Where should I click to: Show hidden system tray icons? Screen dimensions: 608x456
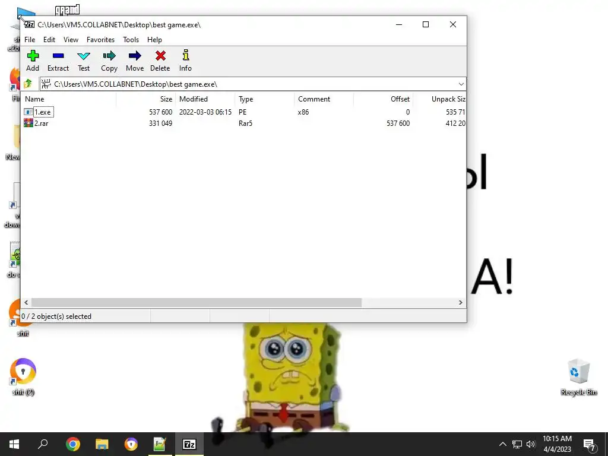(502, 444)
